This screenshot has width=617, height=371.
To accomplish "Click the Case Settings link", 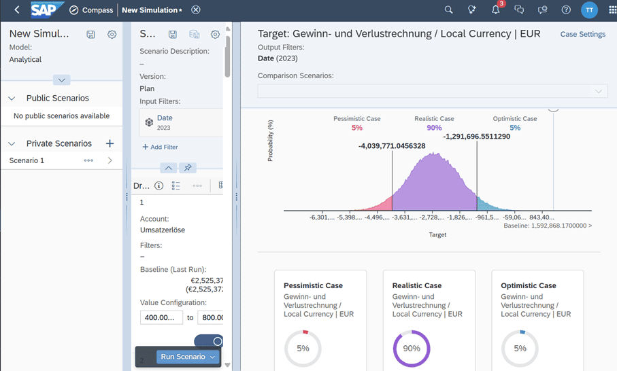I will (x=582, y=35).
